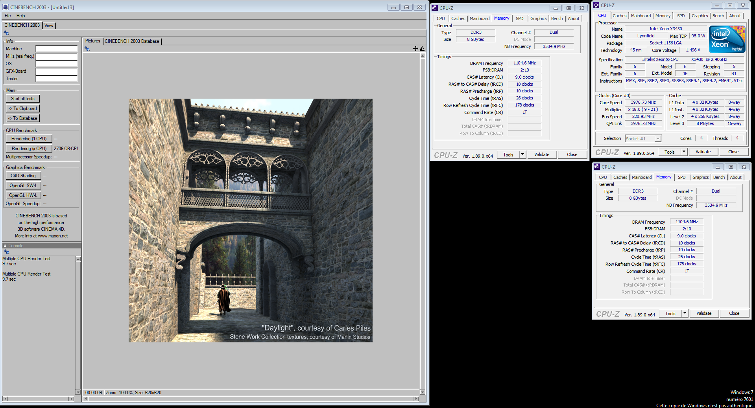Click the Socket 1156 LGA package value

[x=666, y=43]
